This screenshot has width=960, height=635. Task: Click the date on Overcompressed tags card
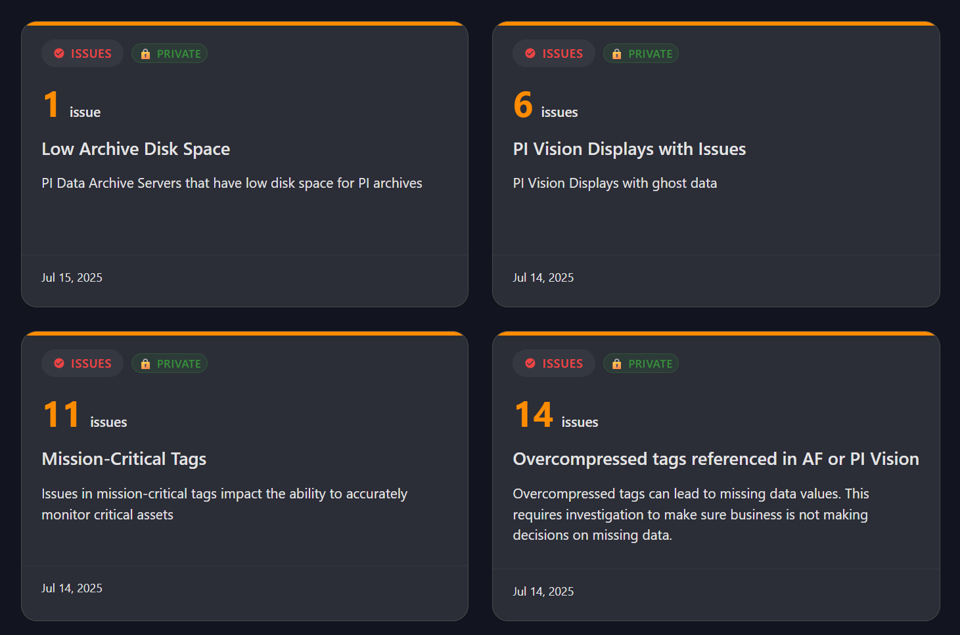543,592
